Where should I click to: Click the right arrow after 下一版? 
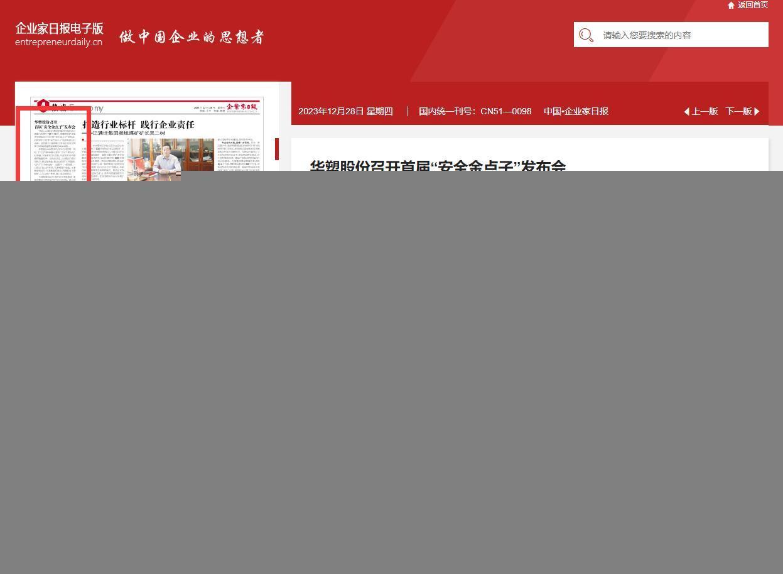coord(757,112)
